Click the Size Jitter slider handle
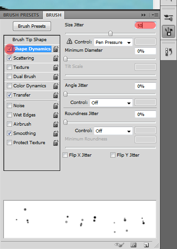This screenshot has height=249, width=177. coord(110,33)
